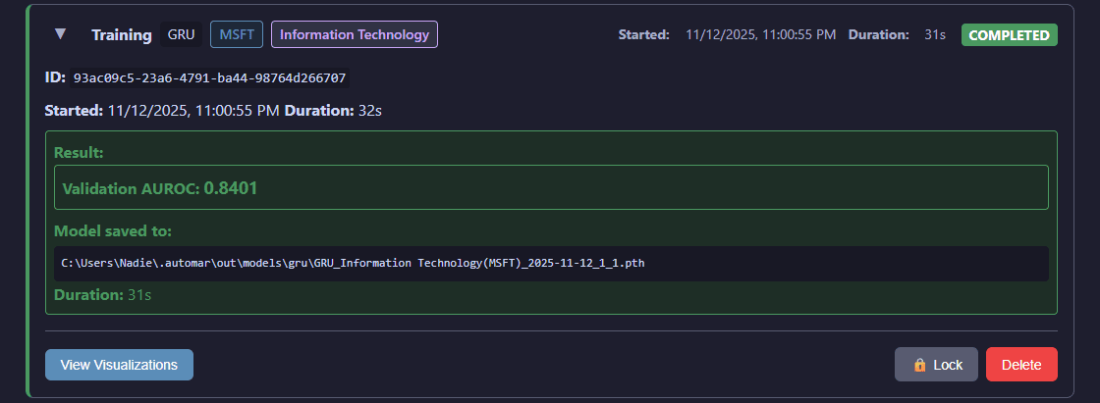Click the 'Model saved to:' label
Image resolution: width=1100 pixels, height=403 pixels.
(x=113, y=231)
